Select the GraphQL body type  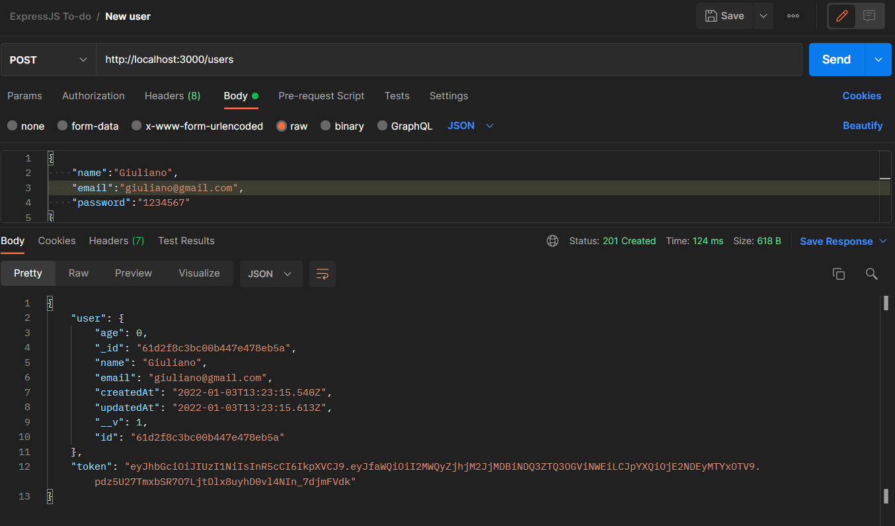405,126
